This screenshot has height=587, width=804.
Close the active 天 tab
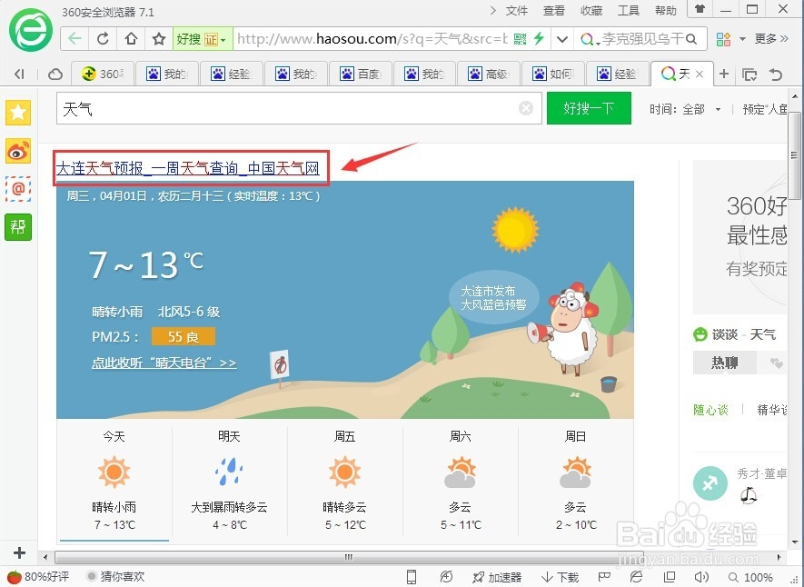700,75
